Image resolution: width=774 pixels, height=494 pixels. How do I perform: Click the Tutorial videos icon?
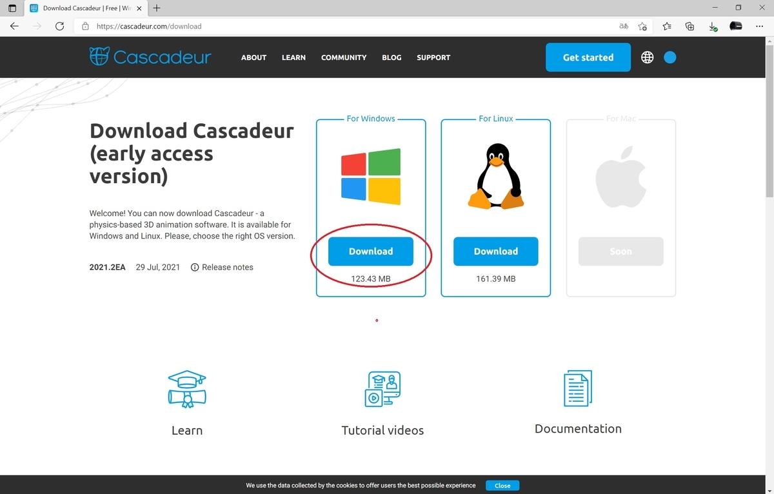point(382,389)
